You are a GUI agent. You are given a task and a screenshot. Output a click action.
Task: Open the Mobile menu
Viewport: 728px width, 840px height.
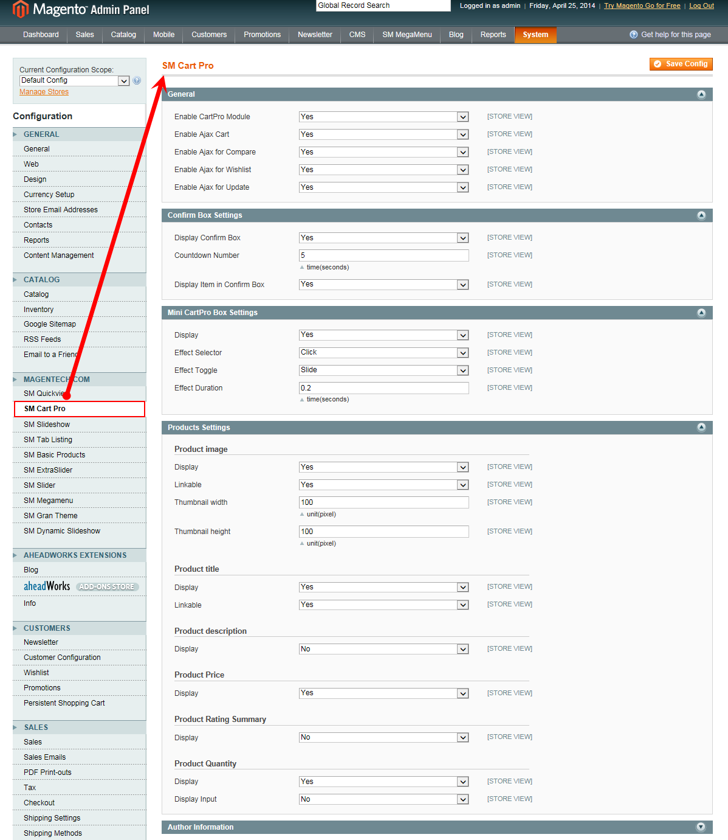pos(163,35)
